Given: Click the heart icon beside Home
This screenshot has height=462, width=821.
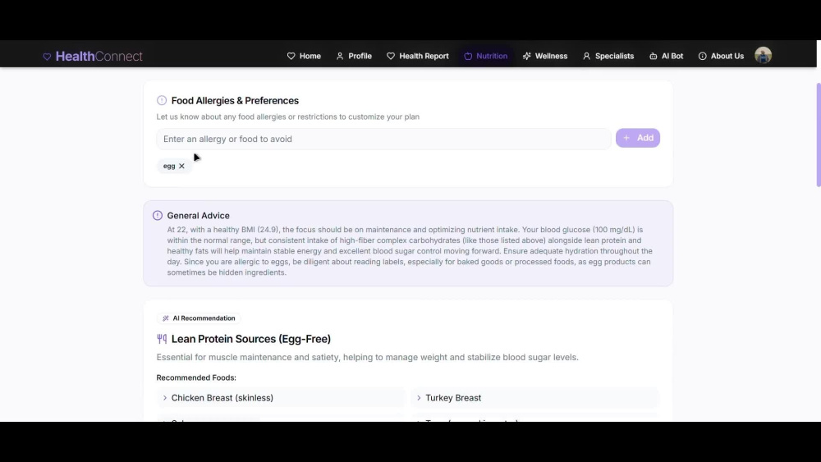Looking at the screenshot, I should pyautogui.click(x=291, y=56).
